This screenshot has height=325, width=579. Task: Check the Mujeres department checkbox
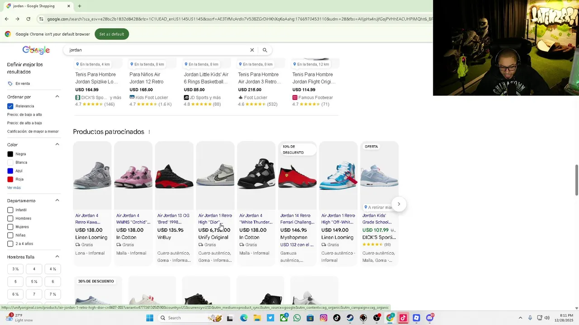click(x=10, y=227)
